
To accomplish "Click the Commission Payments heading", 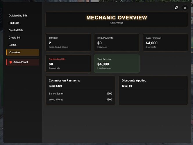I will 64,81.
